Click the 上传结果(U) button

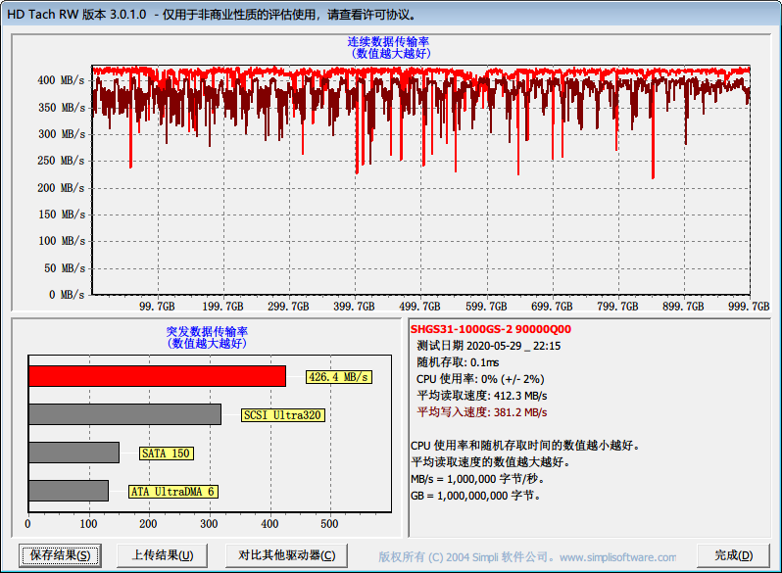162,555
